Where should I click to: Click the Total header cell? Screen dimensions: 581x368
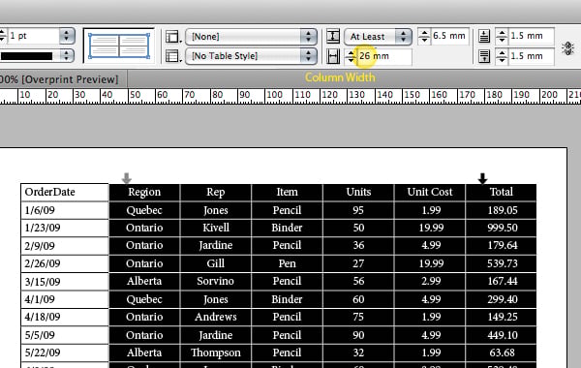pos(501,192)
